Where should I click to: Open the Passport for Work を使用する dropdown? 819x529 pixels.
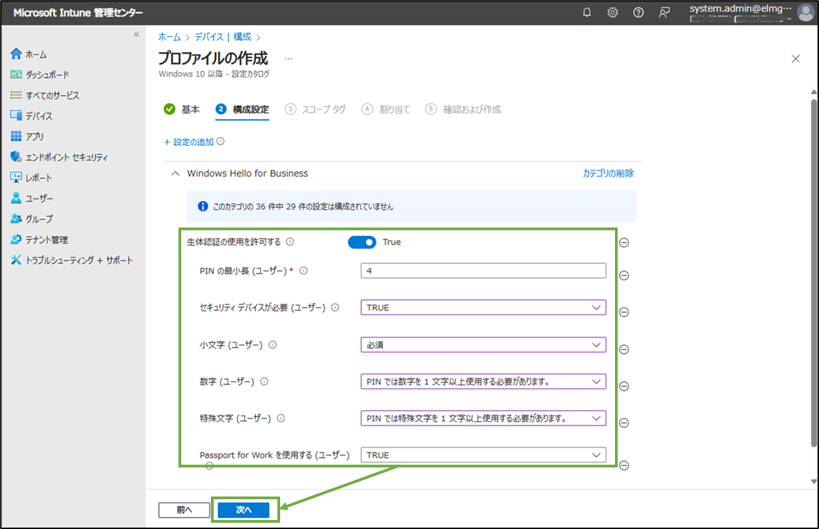tap(483, 455)
